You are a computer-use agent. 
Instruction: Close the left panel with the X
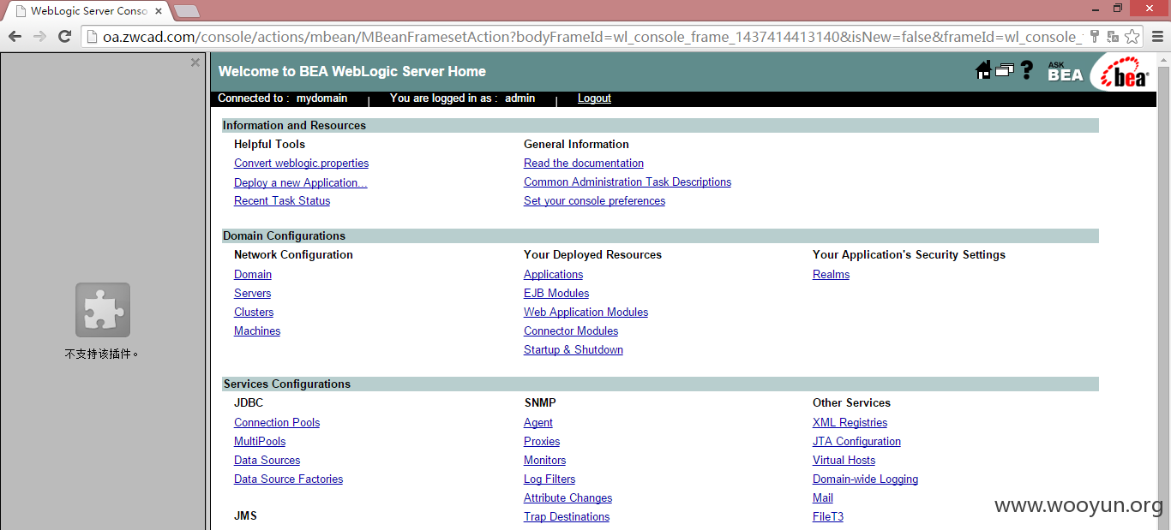coord(195,62)
